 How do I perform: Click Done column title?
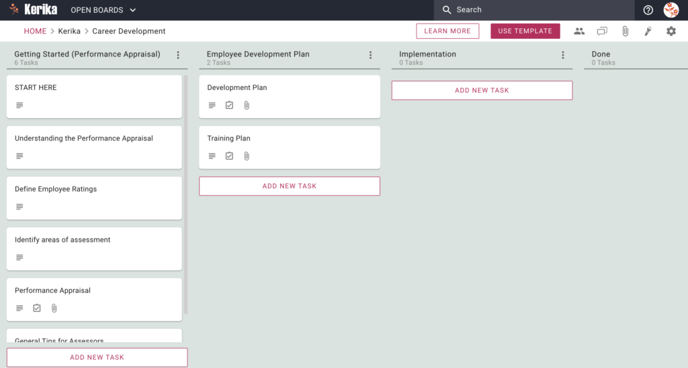tap(601, 54)
